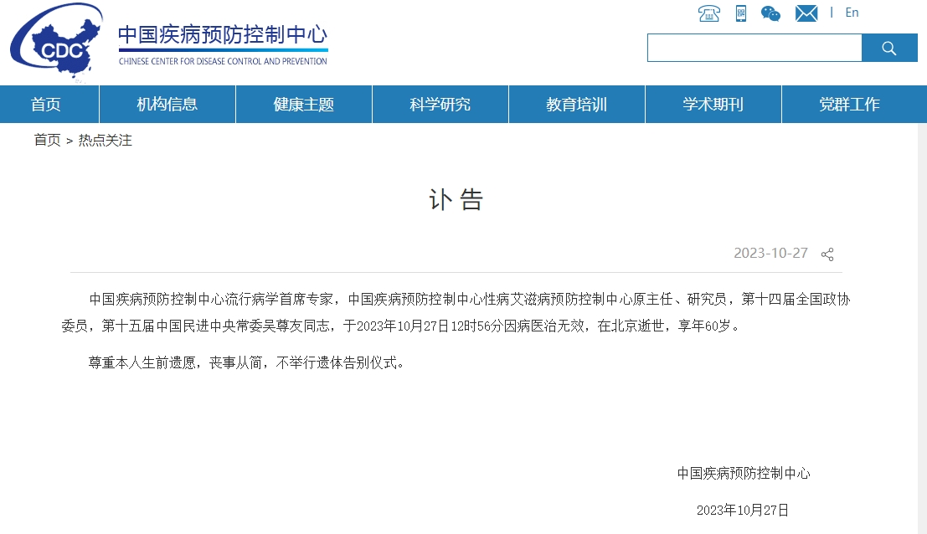Click the 首页 breadcrumb link
927x534 pixels.
click(47, 141)
